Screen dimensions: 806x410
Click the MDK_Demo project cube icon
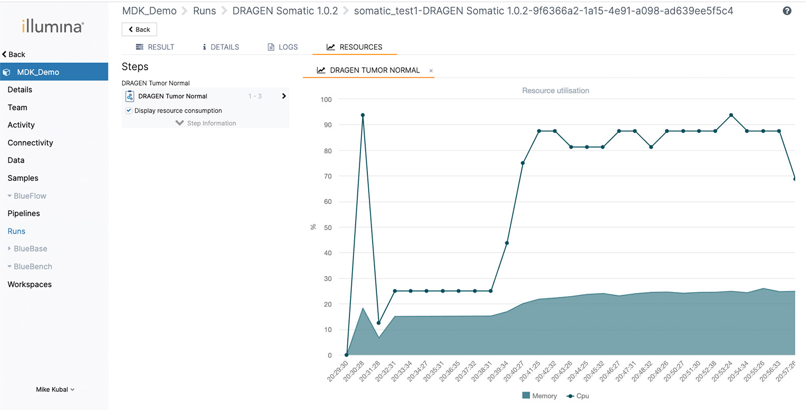7,72
